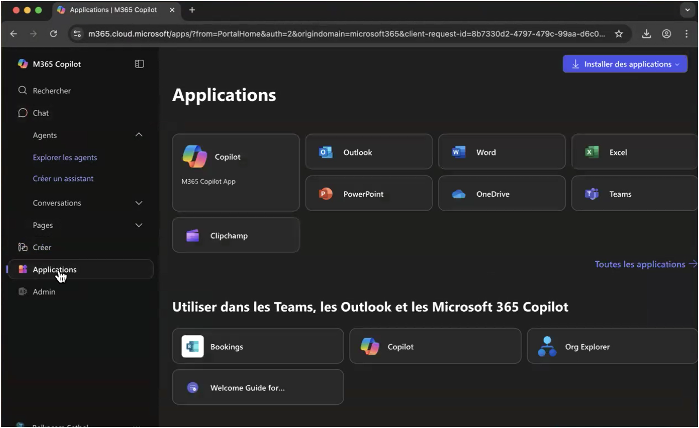Launch the Clipchamp video editor tile

pos(236,235)
